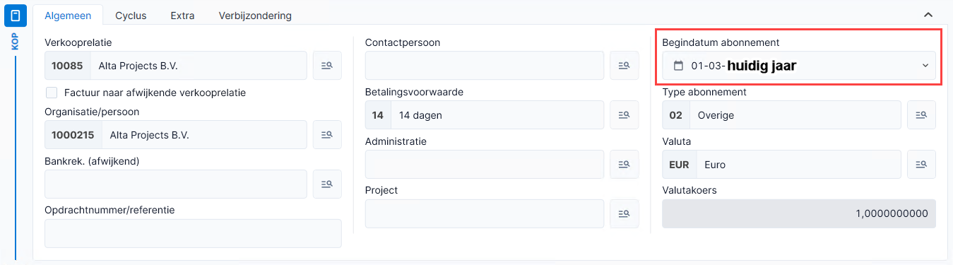Click the Opdrachtnummer/referentie input field
Viewport: 953px width, 265px height.
193,233
